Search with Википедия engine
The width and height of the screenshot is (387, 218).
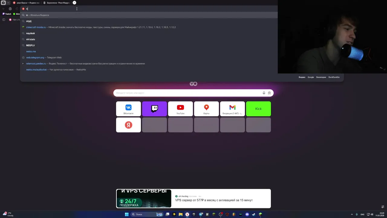click(x=321, y=77)
